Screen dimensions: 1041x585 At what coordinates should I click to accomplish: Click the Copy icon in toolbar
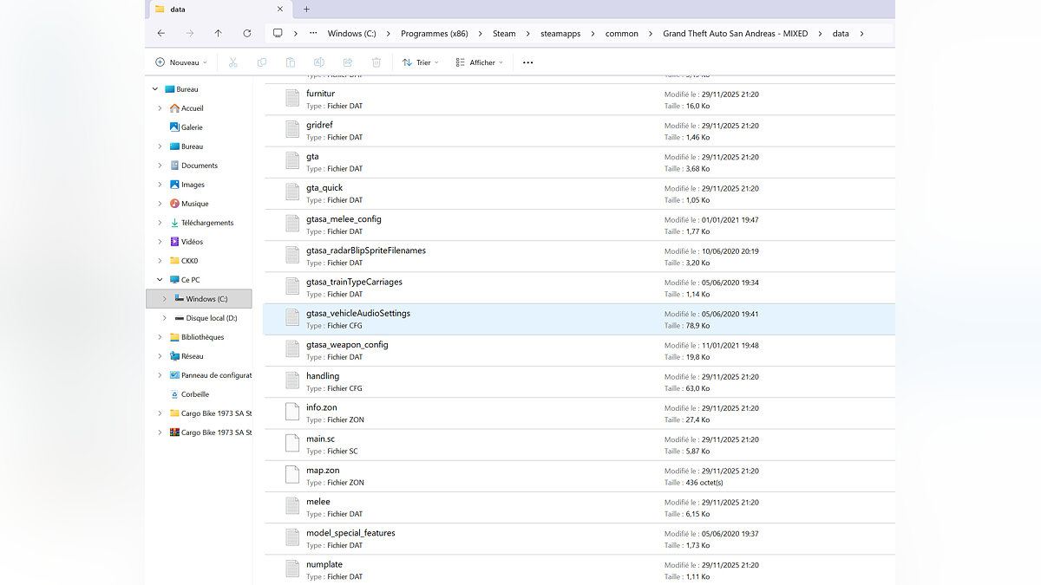click(x=262, y=62)
